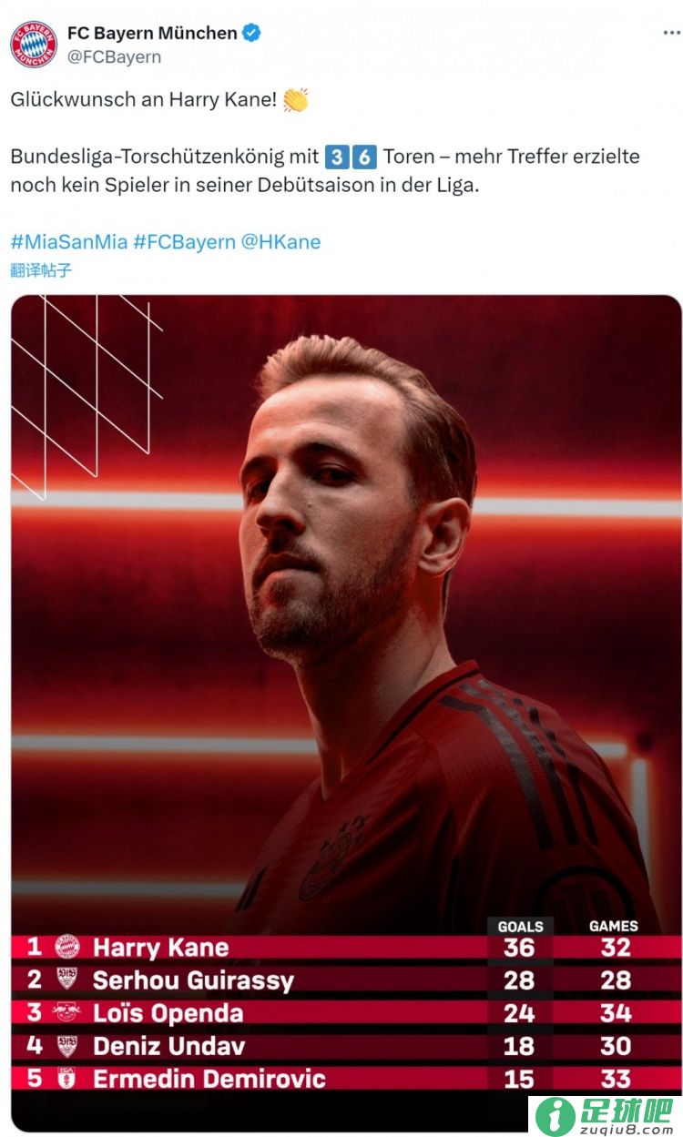683x1137 pixels.
Task: Click the blue verified badge
Action: (252, 33)
